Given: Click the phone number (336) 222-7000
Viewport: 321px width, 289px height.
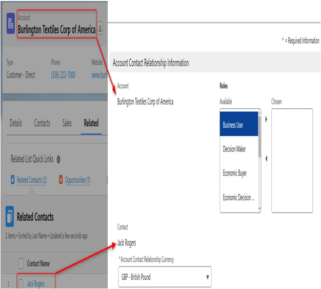Looking at the screenshot, I should tap(63, 75).
